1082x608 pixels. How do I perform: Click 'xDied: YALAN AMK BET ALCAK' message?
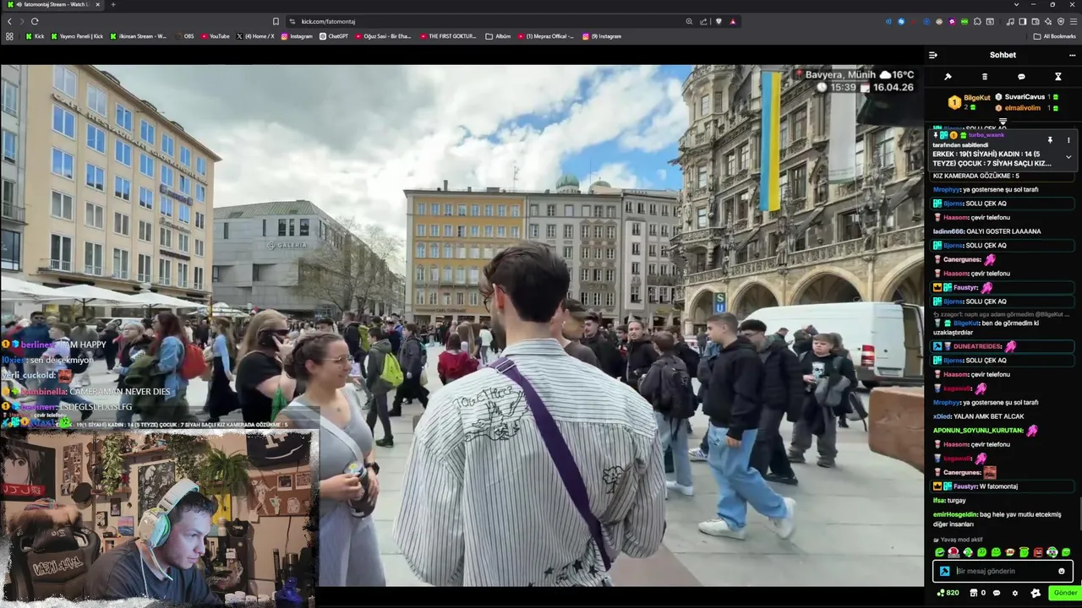coord(979,416)
